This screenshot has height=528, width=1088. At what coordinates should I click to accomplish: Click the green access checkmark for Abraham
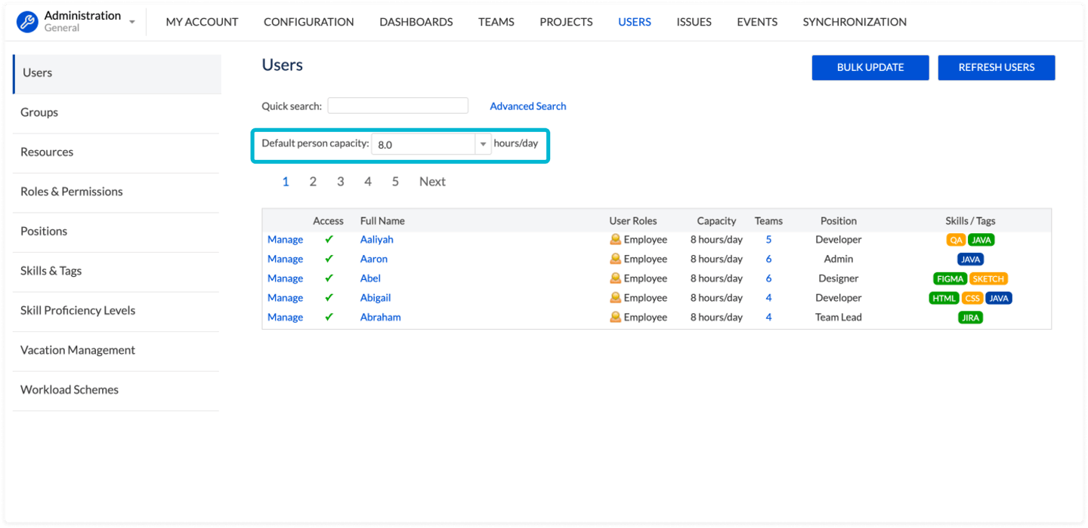click(329, 318)
